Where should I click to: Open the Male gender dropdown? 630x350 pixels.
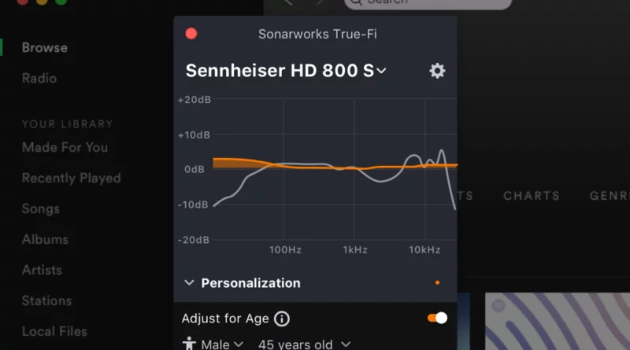[222, 344]
